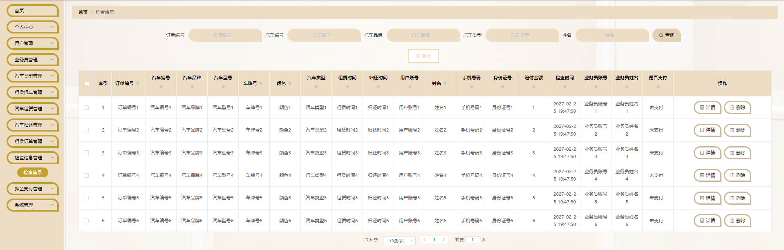Expand 租赁汽车管理 sidebar menu
The width and height of the screenshot is (784, 250).
point(33,92)
